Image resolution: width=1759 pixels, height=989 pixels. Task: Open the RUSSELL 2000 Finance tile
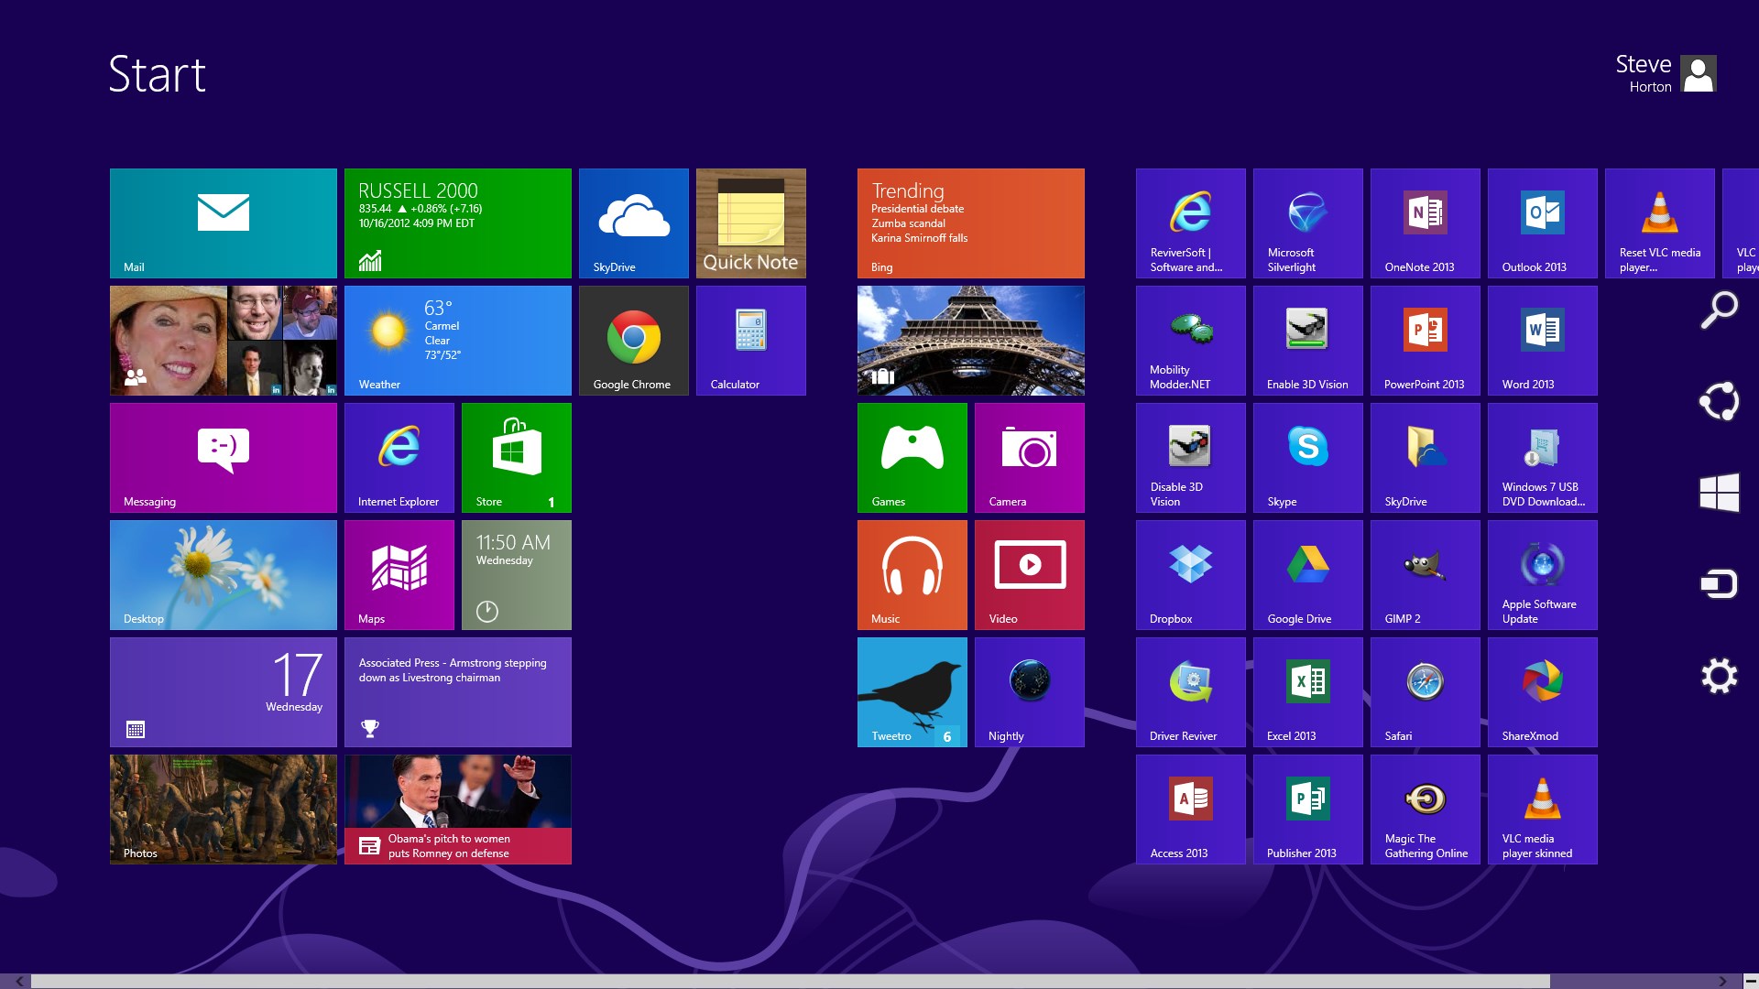tap(458, 223)
